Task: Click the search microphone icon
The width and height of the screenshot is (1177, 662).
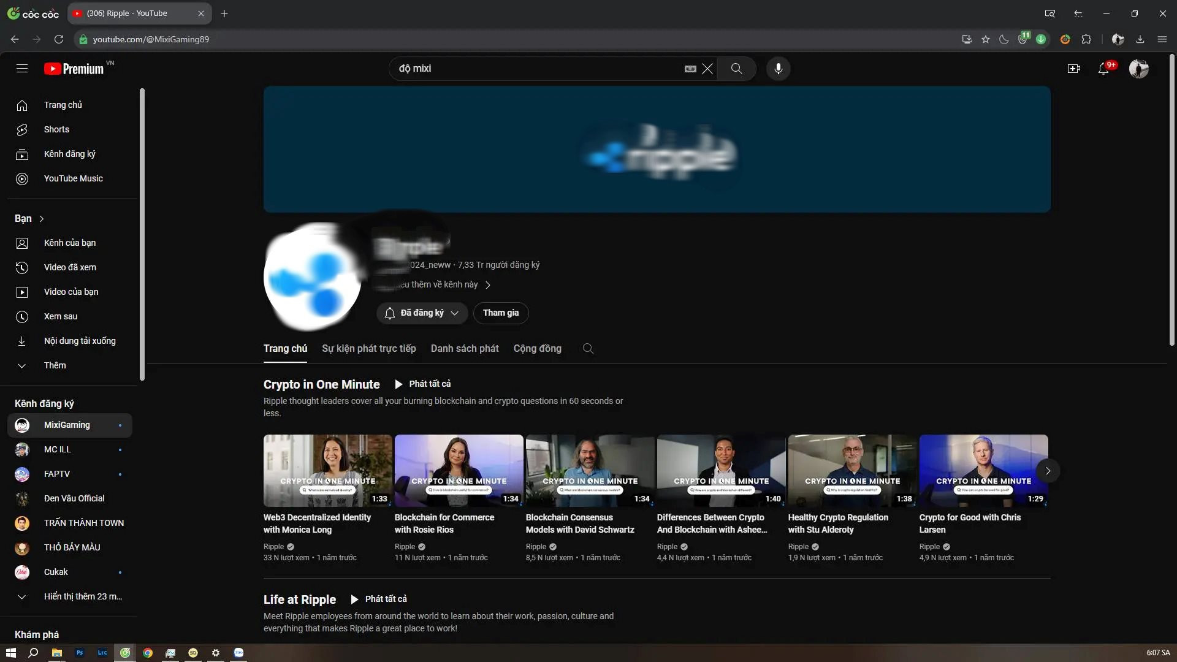Action: [x=779, y=68]
